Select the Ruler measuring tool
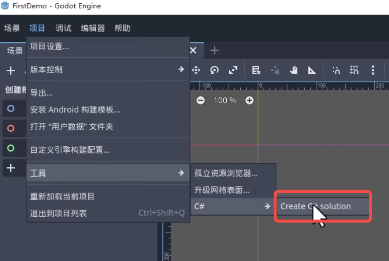Viewport: 389px width, 261px height. [312, 70]
